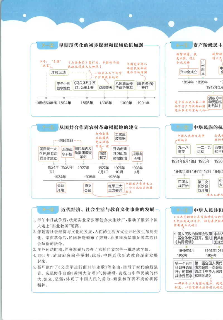Select the 1941年12月 date label
The height and width of the screenshot is (320, 223).
click(x=201, y=171)
